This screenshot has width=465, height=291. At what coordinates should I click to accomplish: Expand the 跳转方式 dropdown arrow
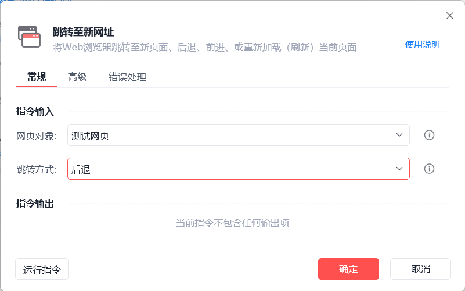click(x=399, y=169)
